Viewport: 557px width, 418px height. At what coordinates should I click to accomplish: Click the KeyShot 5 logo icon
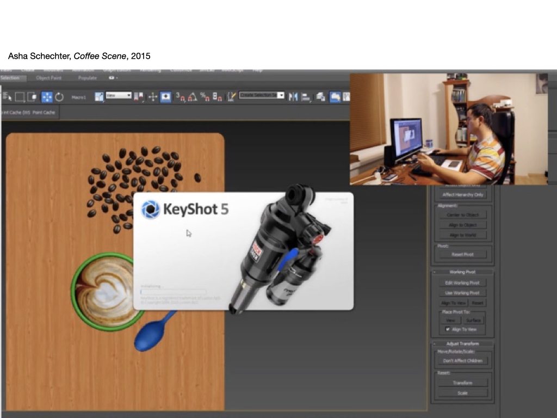pyautogui.click(x=151, y=209)
